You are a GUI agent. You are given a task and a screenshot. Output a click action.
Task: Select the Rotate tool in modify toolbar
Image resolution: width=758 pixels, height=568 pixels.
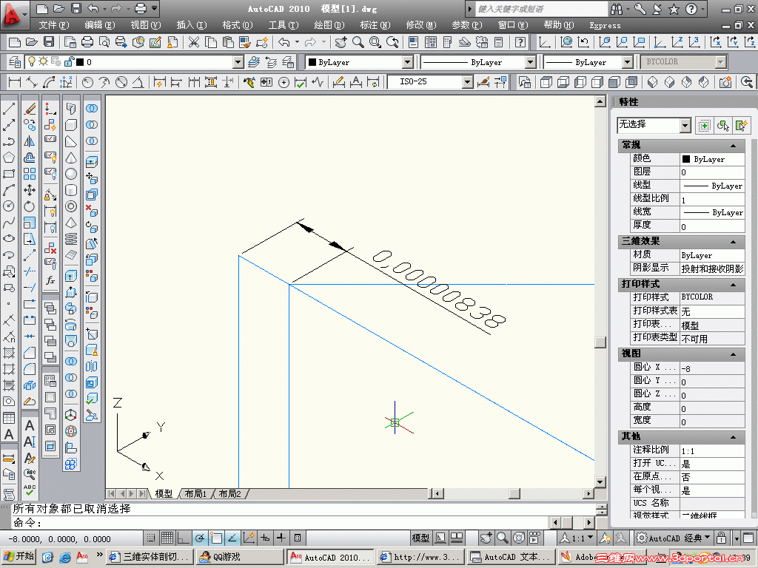[x=30, y=206]
